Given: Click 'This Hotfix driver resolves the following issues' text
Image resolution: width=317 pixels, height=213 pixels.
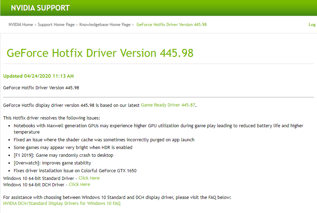Looking at the screenshot, I should click(52, 118).
